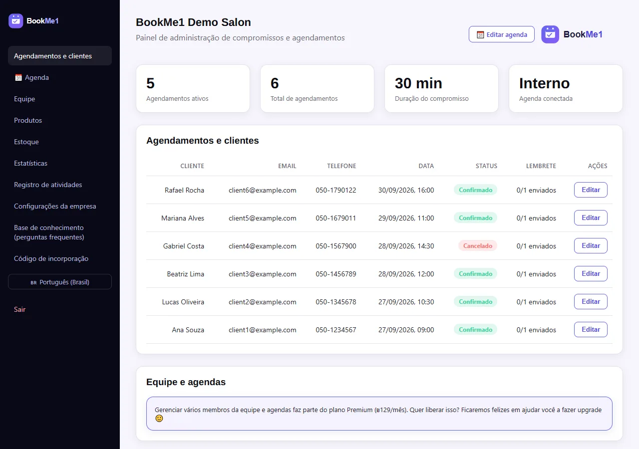Open the Português (Brasil) language selector
The image size is (639, 449).
coord(60,282)
